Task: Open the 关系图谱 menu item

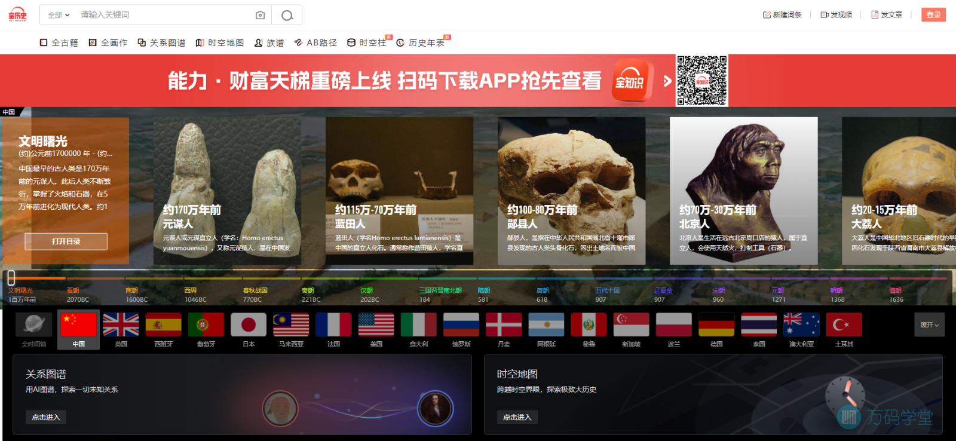Action: (x=161, y=42)
